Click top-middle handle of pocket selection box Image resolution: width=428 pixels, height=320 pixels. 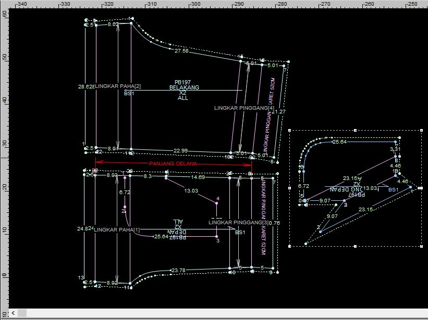click(x=355, y=130)
